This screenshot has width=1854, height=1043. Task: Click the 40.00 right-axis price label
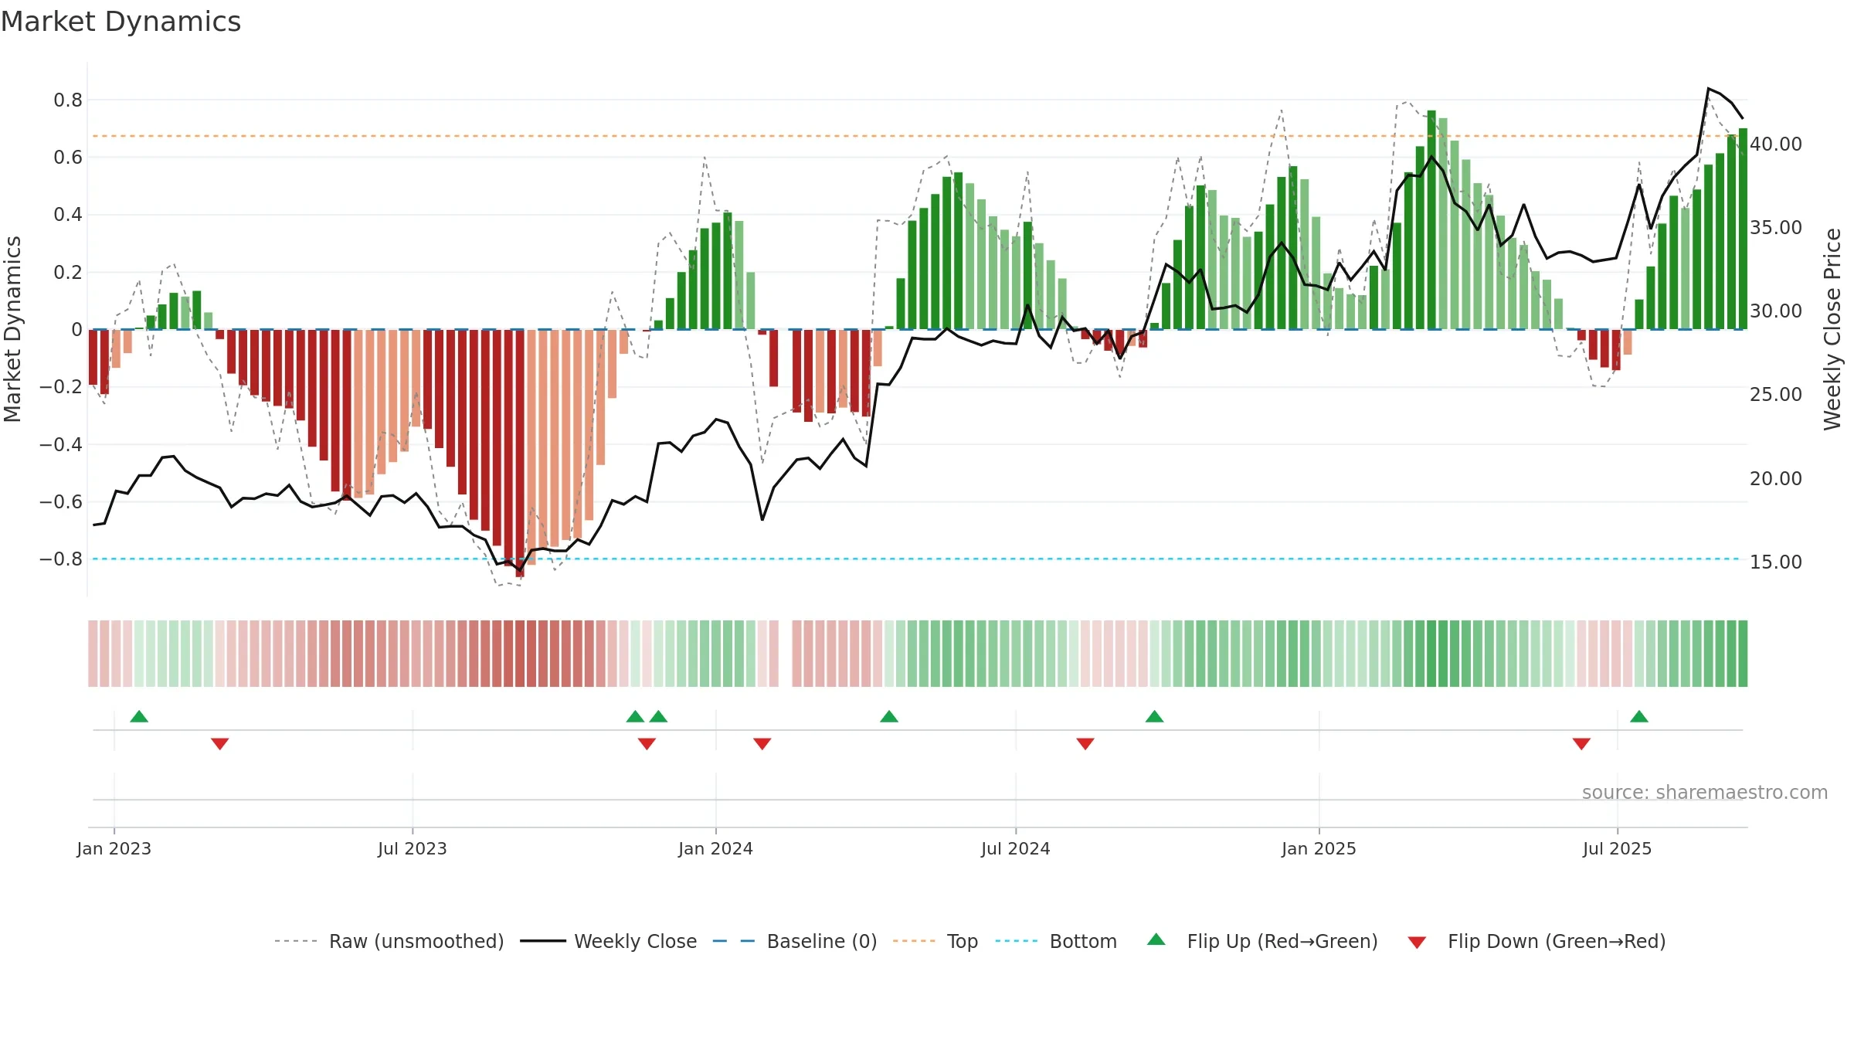click(x=1776, y=144)
